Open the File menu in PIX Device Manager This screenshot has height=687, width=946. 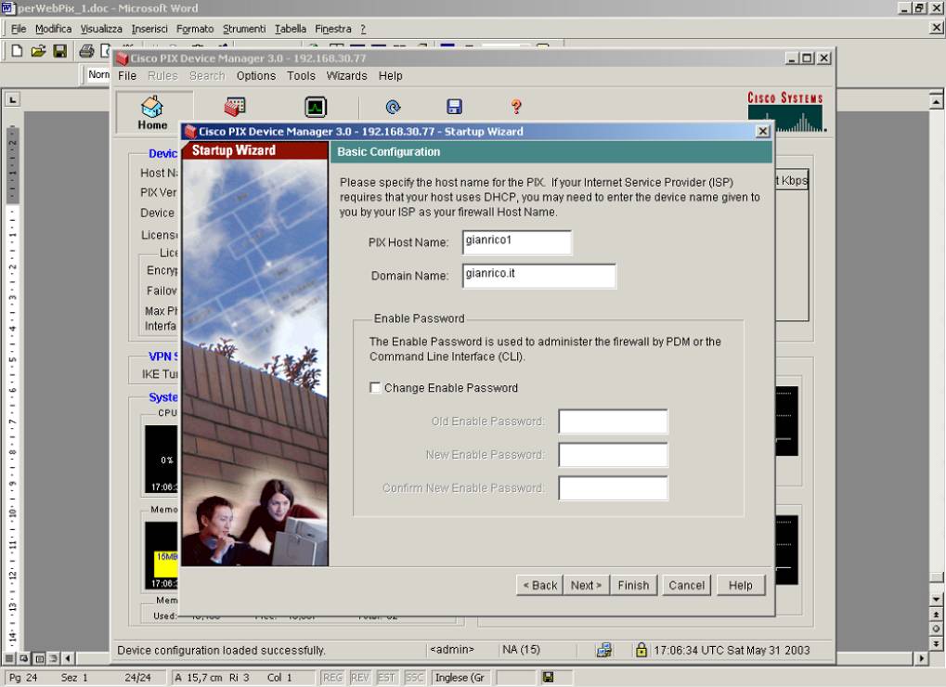coord(126,76)
